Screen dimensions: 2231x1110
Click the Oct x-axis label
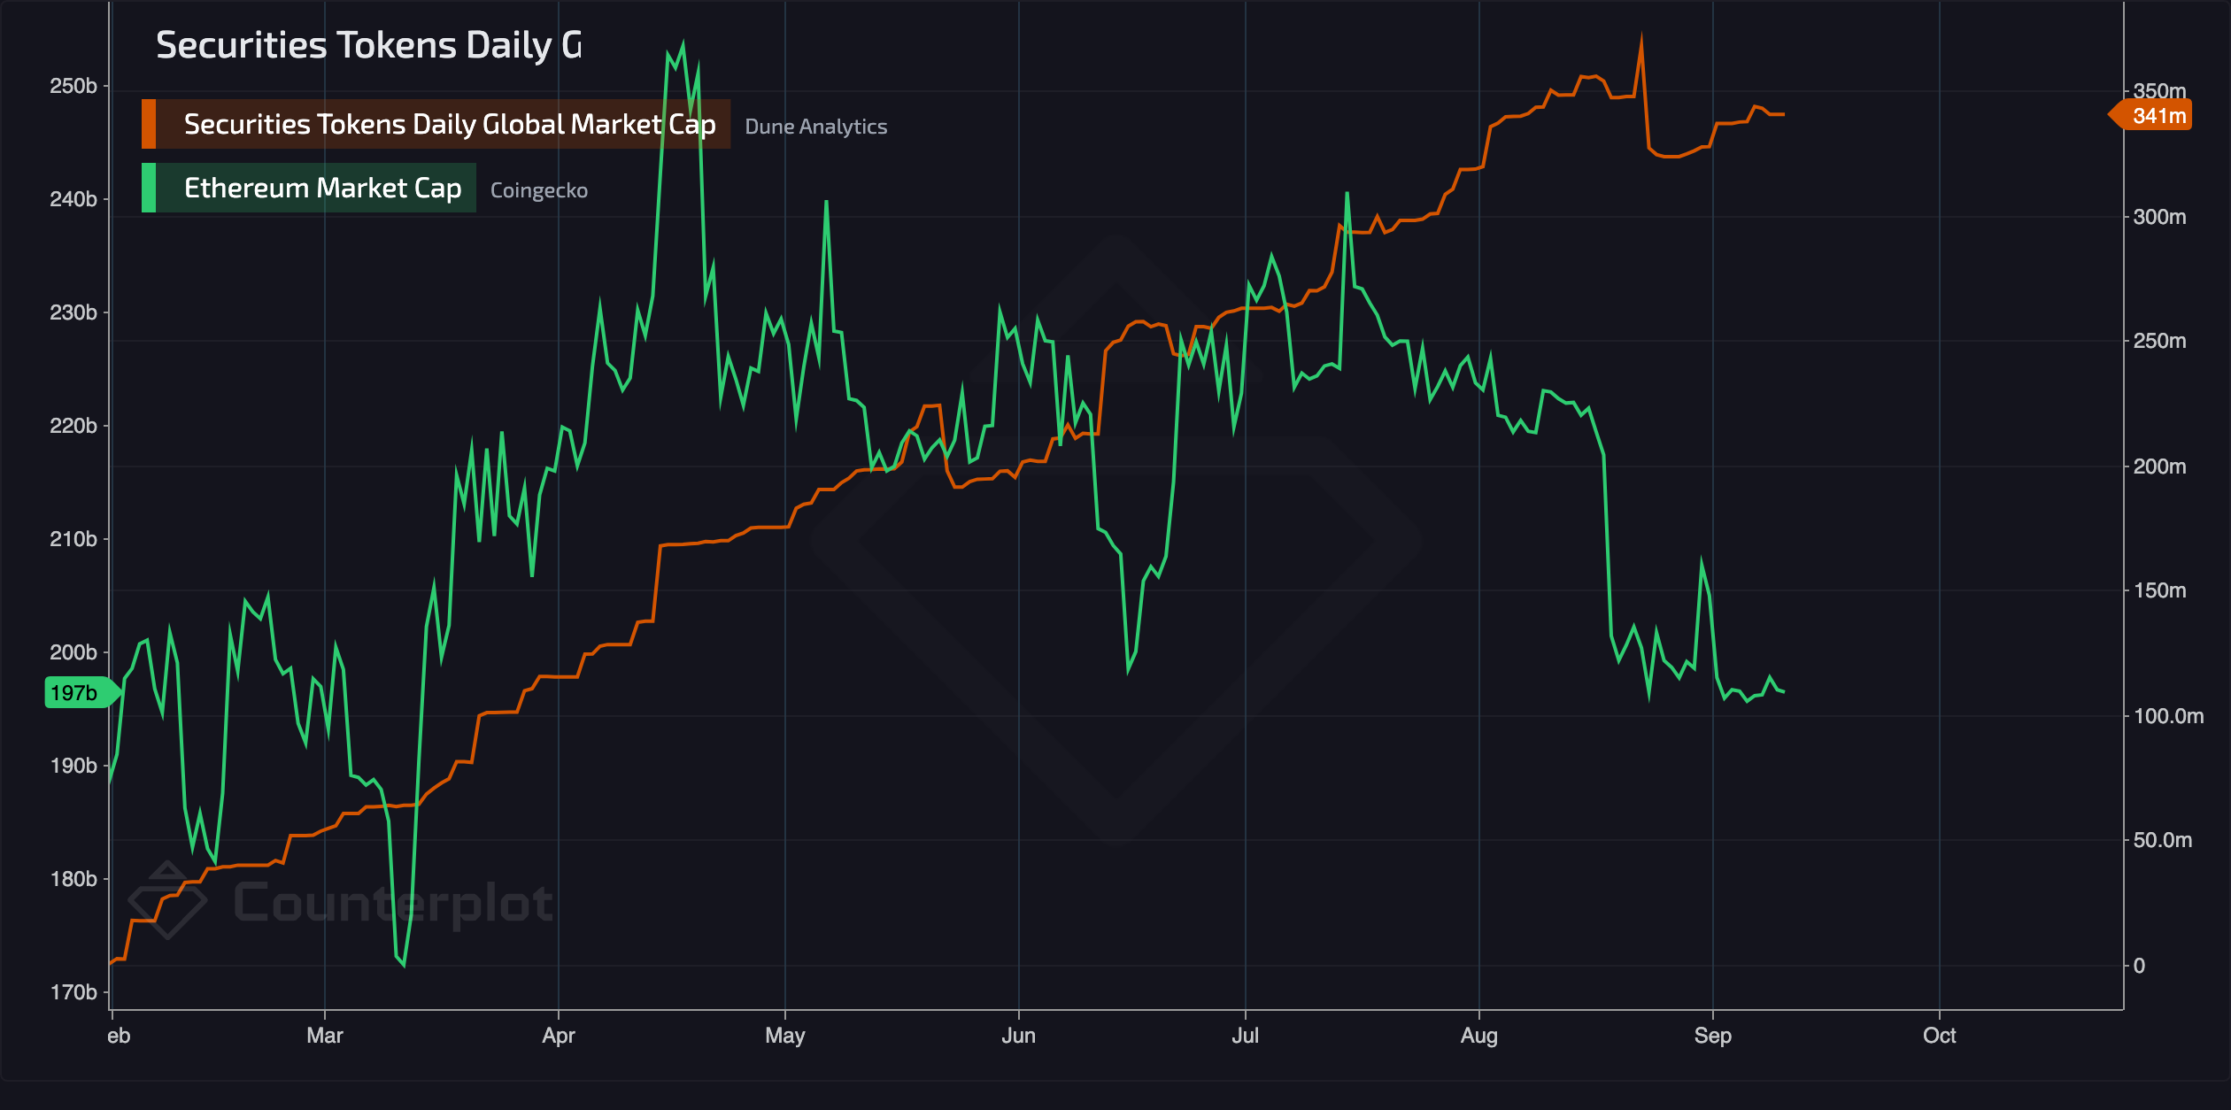pyautogui.click(x=1940, y=1036)
